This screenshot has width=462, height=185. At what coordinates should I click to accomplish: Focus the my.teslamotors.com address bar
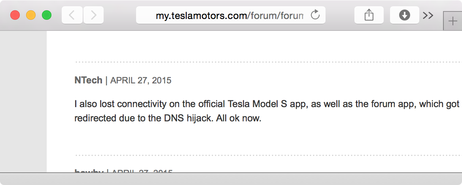pyautogui.click(x=231, y=15)
